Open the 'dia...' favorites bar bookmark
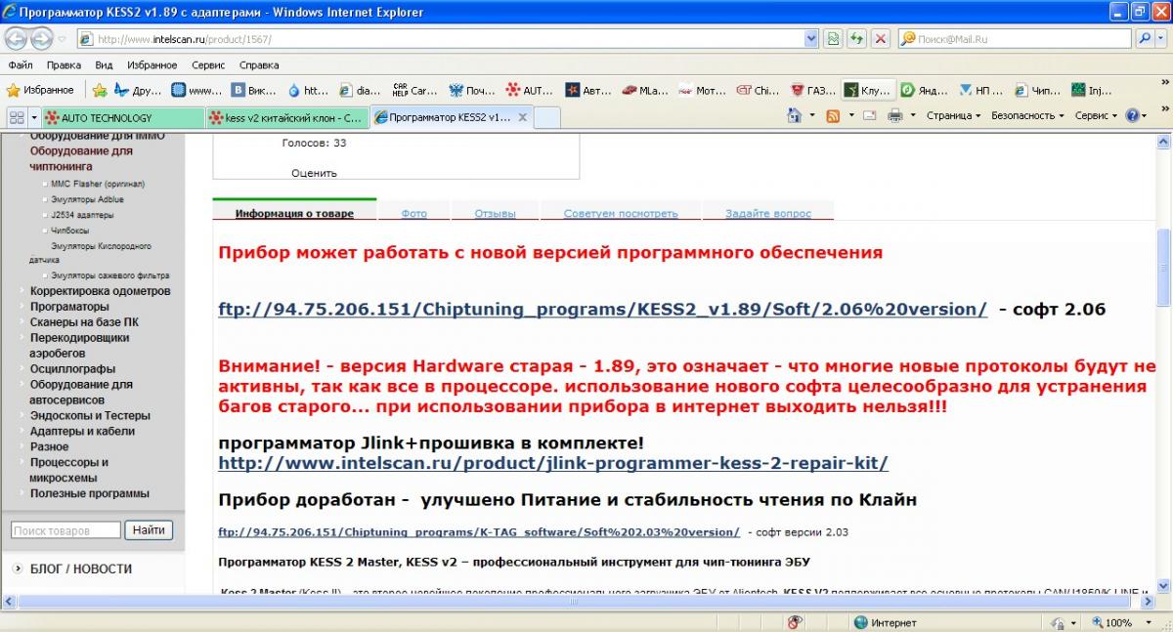Viewport: 1173px width, 632px height. click(x=360, y=90)
